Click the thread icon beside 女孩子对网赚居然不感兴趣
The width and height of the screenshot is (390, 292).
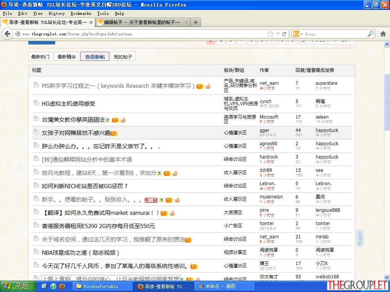(x=36, y=132)
